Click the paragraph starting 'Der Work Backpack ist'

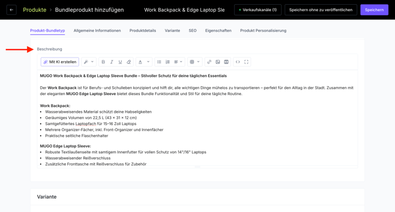point(196,91)
